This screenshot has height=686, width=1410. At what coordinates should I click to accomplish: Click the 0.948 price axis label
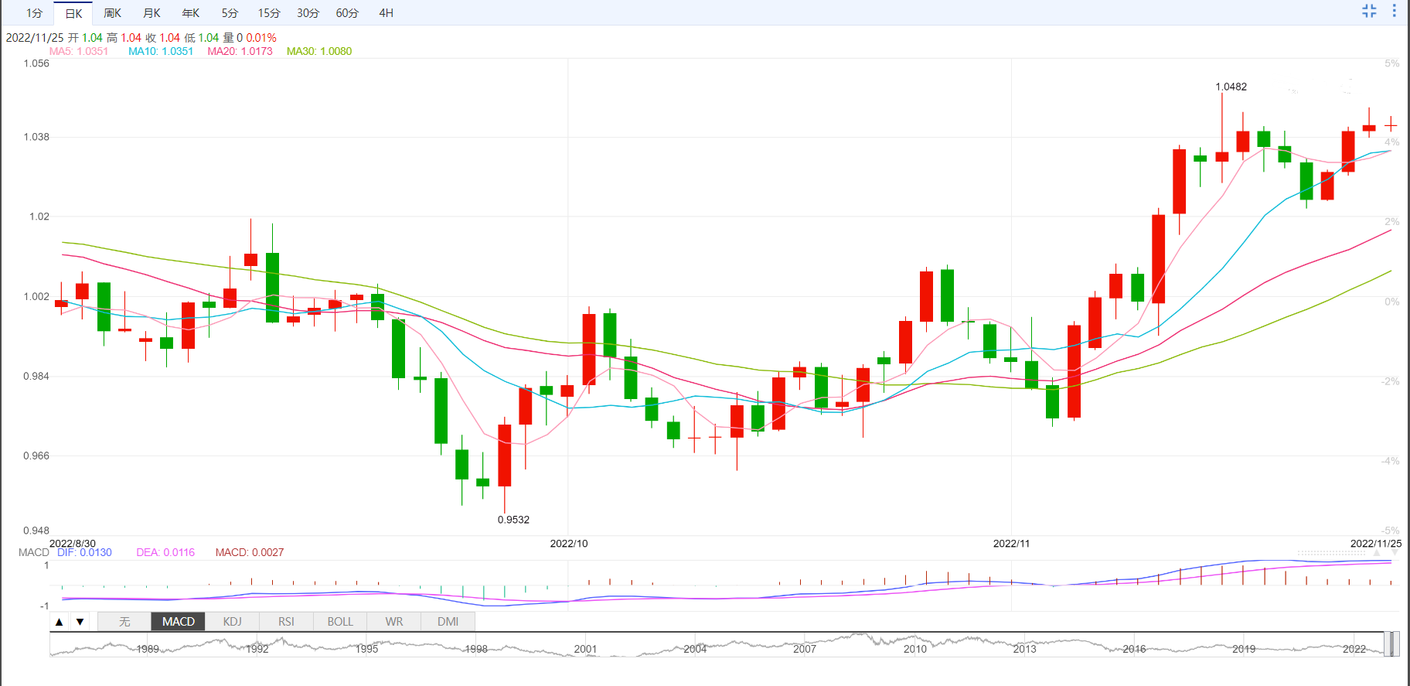[36, 531]
